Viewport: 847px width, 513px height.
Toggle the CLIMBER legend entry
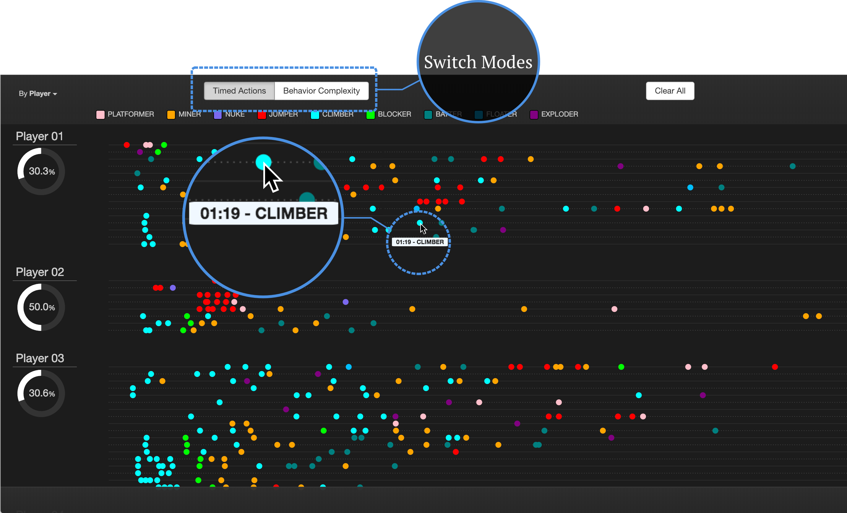coord(332,114)
